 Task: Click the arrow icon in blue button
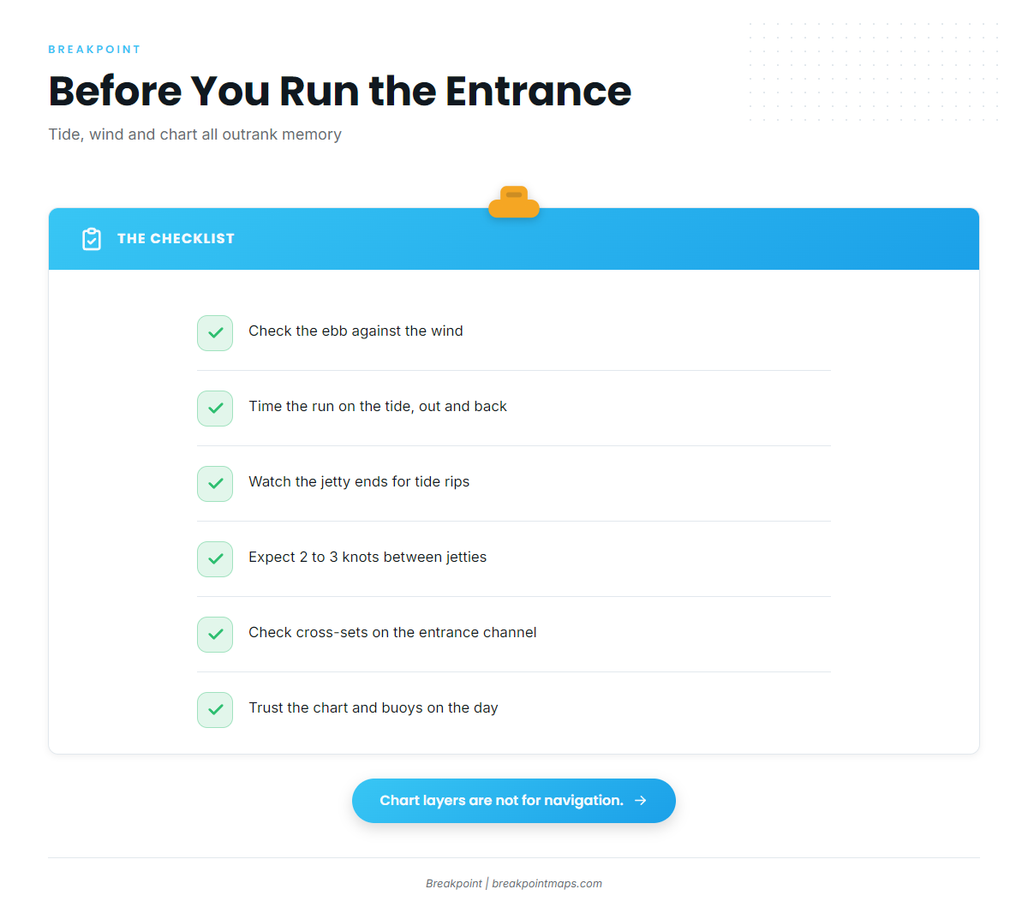point(641,801)
